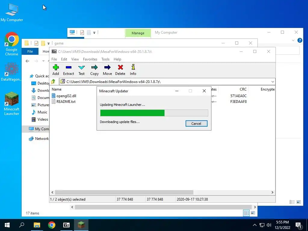Show hidden system tray icons

(254, 225)
